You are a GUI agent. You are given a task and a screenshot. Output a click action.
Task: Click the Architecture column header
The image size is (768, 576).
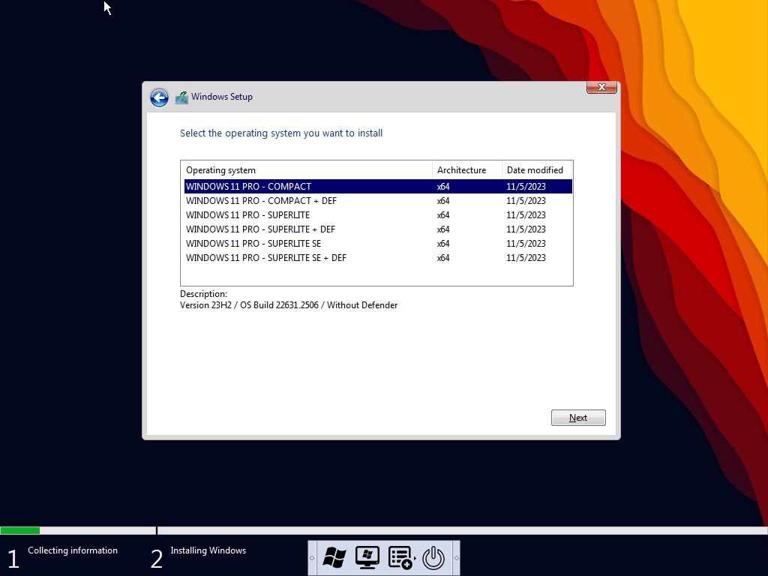(466, 170)
